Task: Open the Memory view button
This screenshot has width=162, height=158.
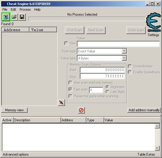Action: click(14, 110)
